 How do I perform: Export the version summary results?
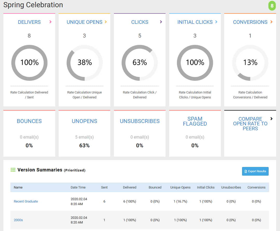coord(255,171)
